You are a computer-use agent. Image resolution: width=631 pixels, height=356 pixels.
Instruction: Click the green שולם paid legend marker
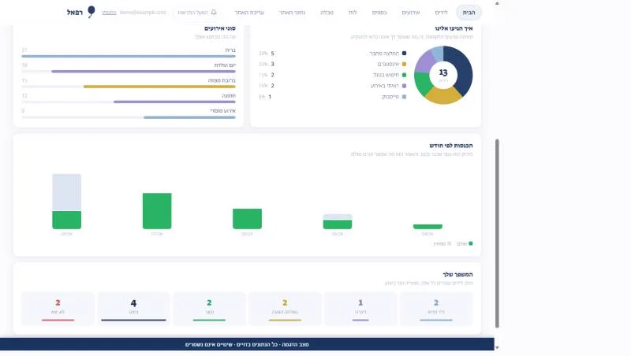coord(470,243)
